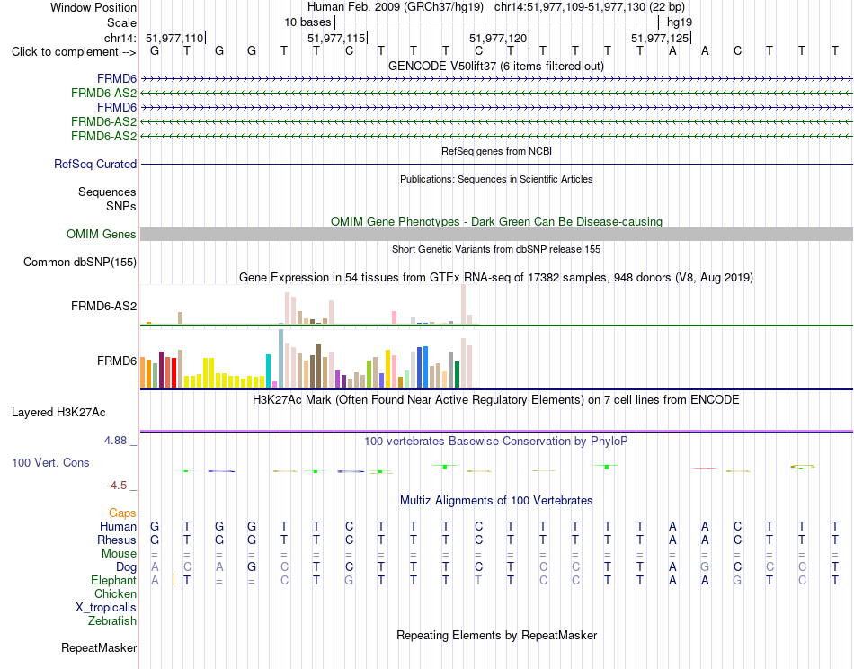Click the cyan bar in FRMD6 expression chart

pos(269,371)
